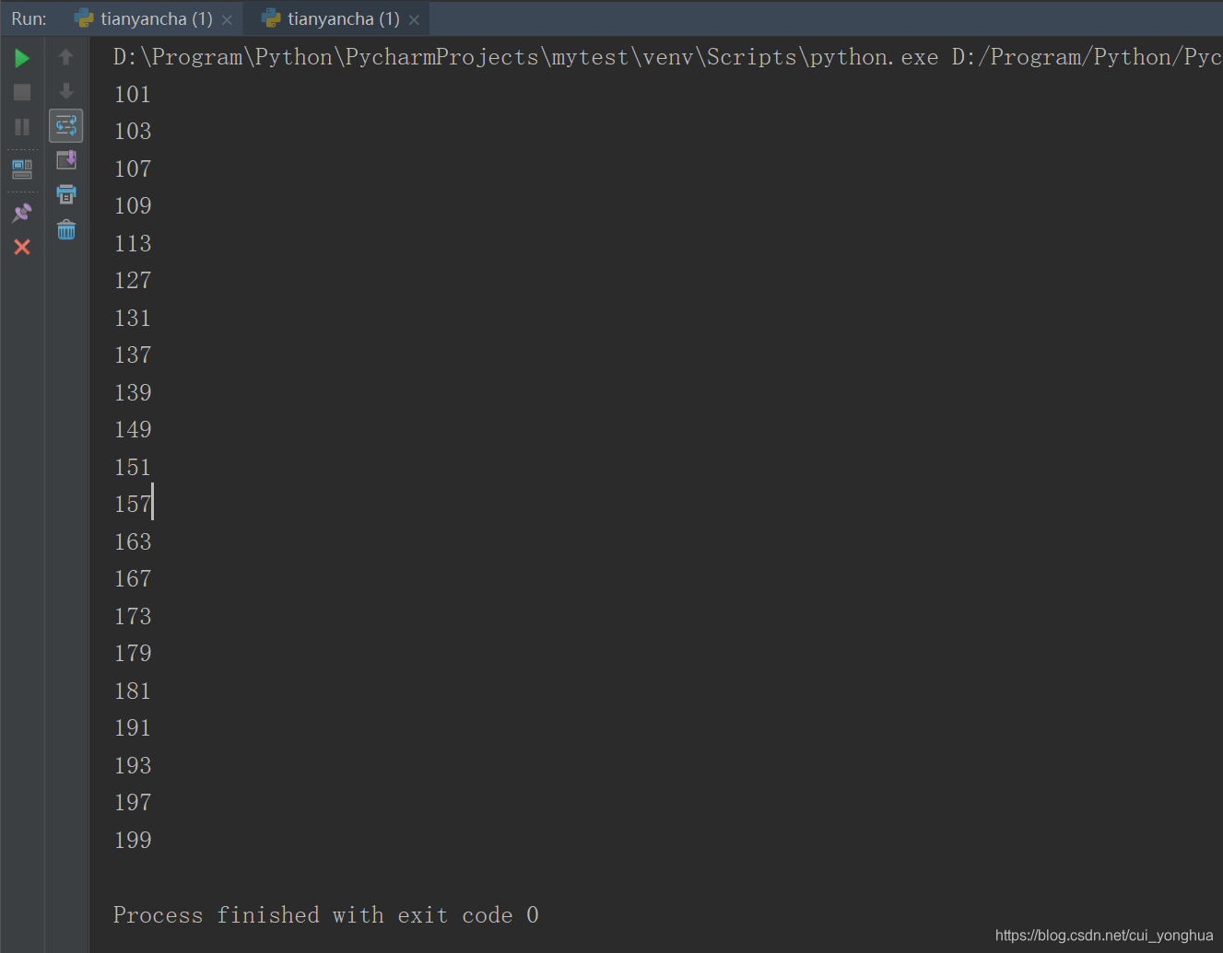Click the output line 179
The image size is (1223, 953).
pos(133,654)
